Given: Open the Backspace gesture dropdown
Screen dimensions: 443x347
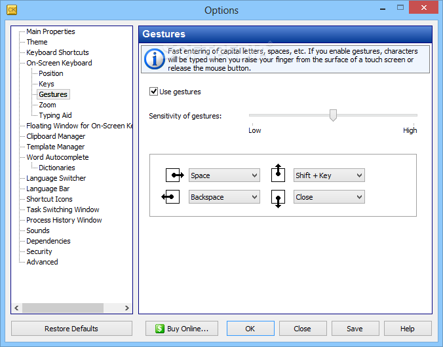Looking at the screenshot, I should coord(224,197).
